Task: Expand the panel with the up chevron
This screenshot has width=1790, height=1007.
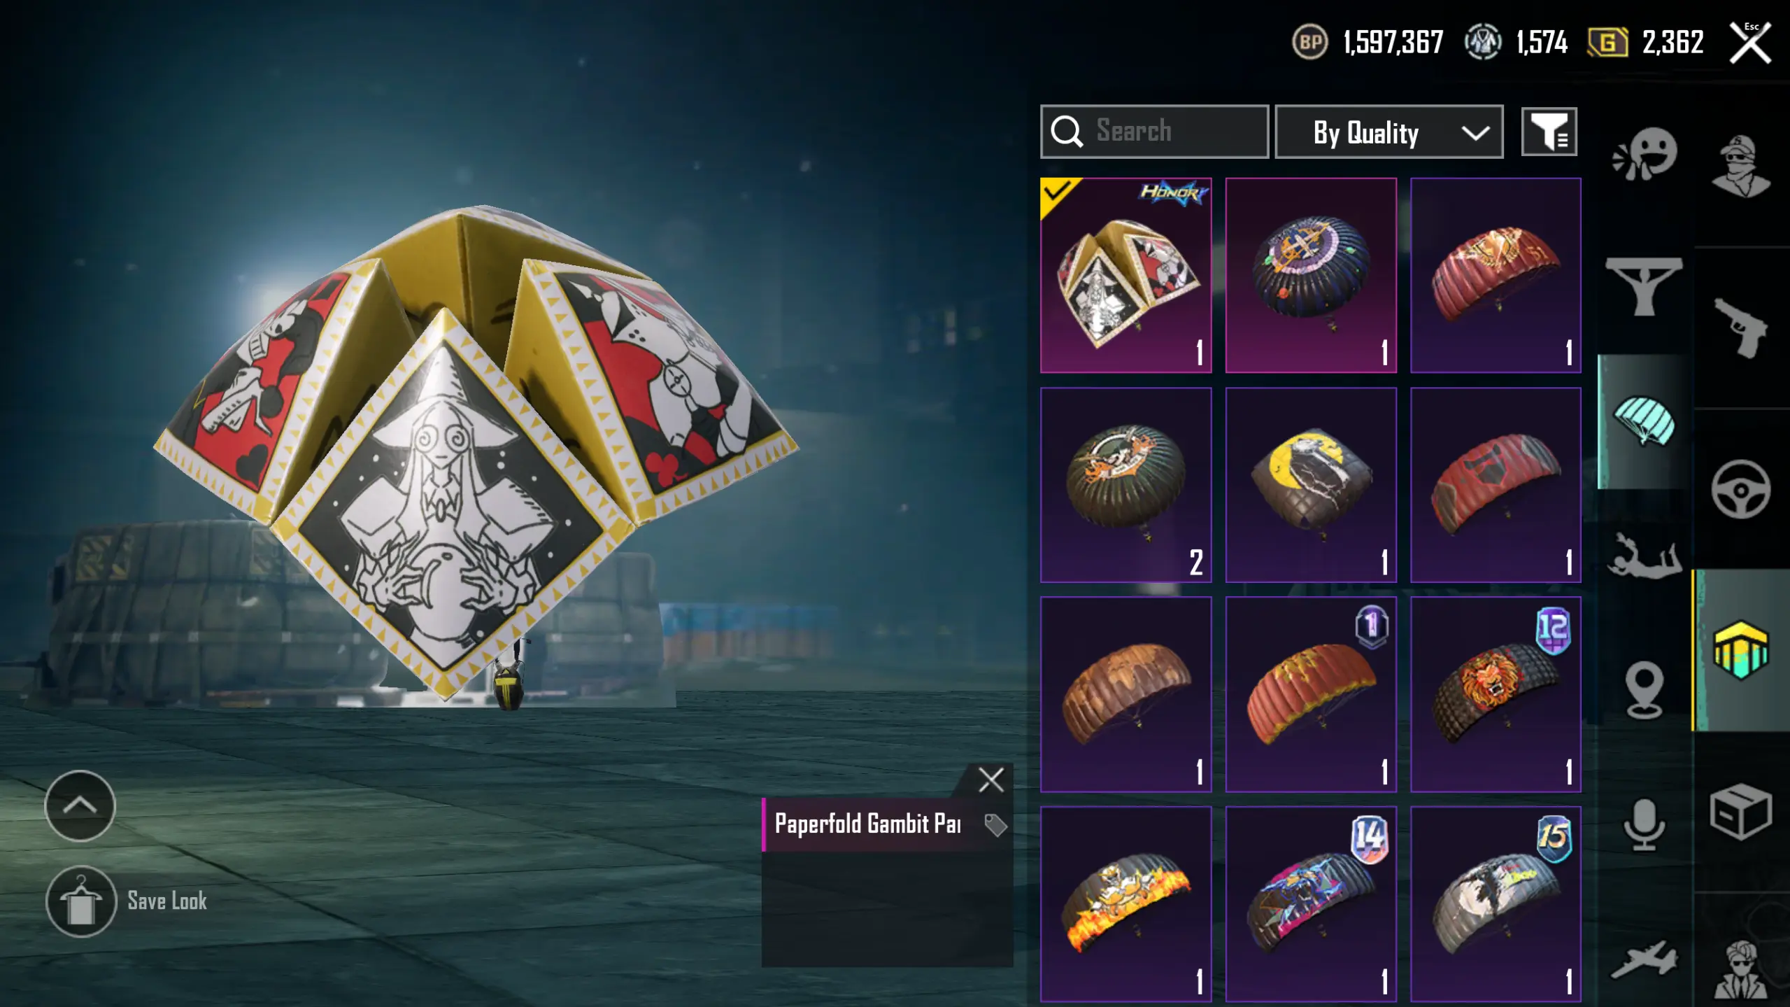Action: 80,805
